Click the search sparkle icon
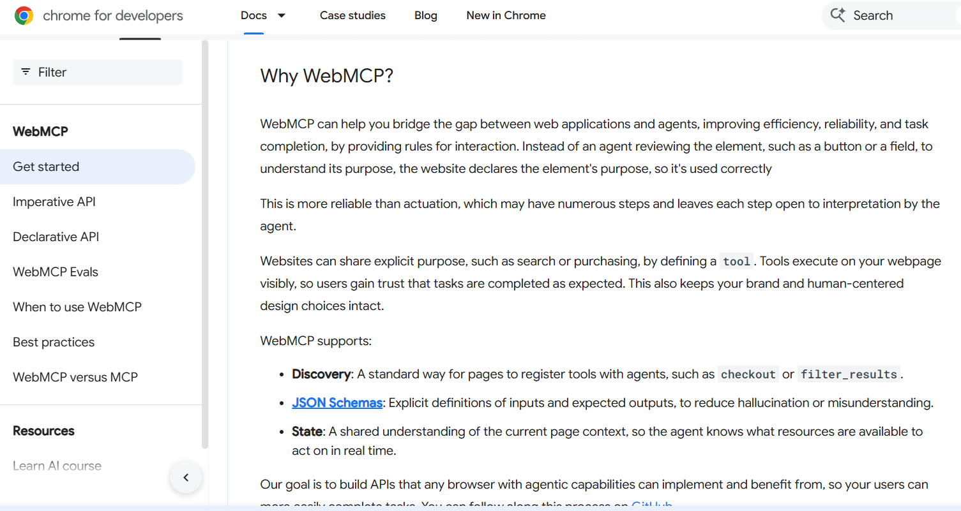 tap(837, 15)
